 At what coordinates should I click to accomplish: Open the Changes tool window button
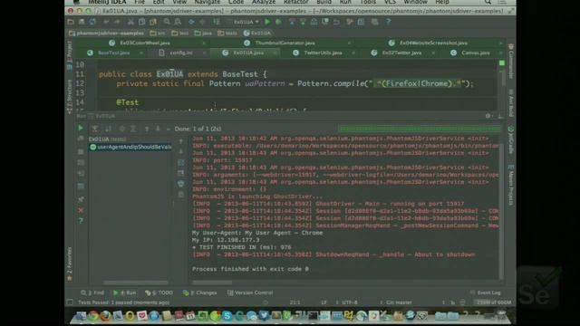[199, 292]
